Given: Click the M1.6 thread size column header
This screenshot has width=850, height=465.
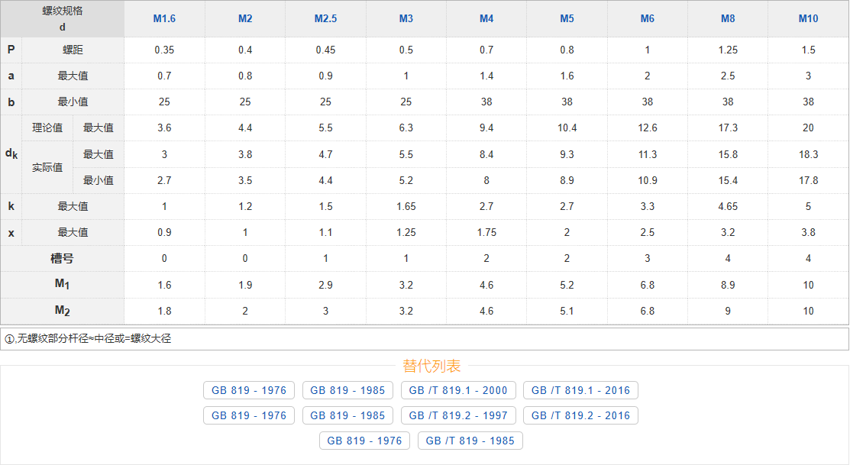Looking at the screenshot, I should pyautogui.click(x=164, y=18).
